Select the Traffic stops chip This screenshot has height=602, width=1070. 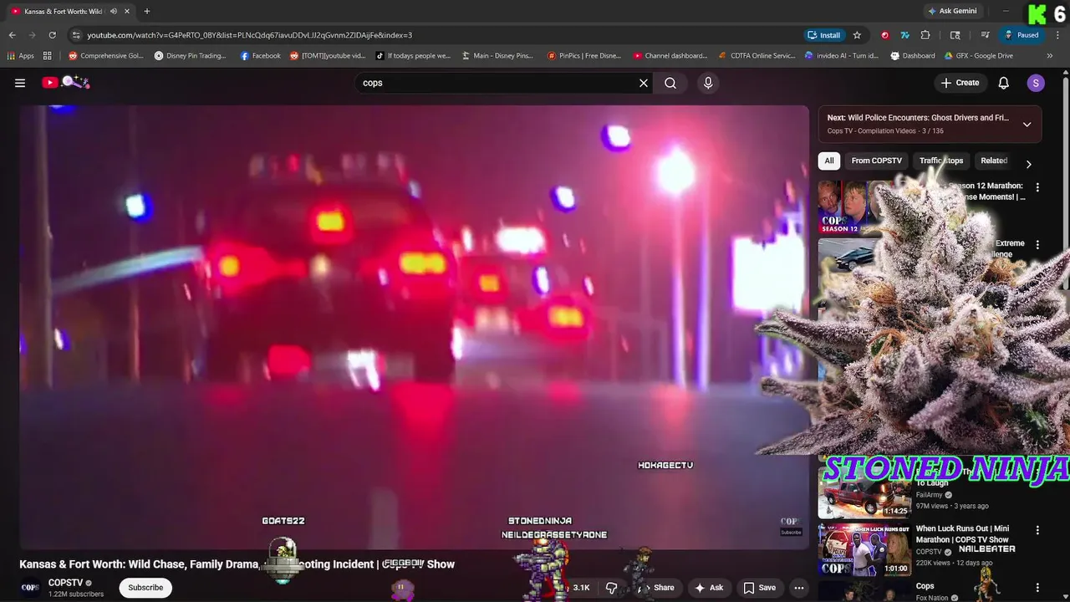pos(941,161)
